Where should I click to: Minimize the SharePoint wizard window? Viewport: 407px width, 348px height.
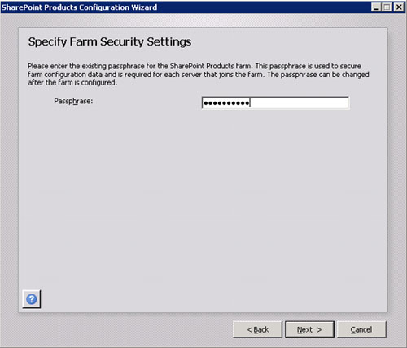[x=376, y=7]
